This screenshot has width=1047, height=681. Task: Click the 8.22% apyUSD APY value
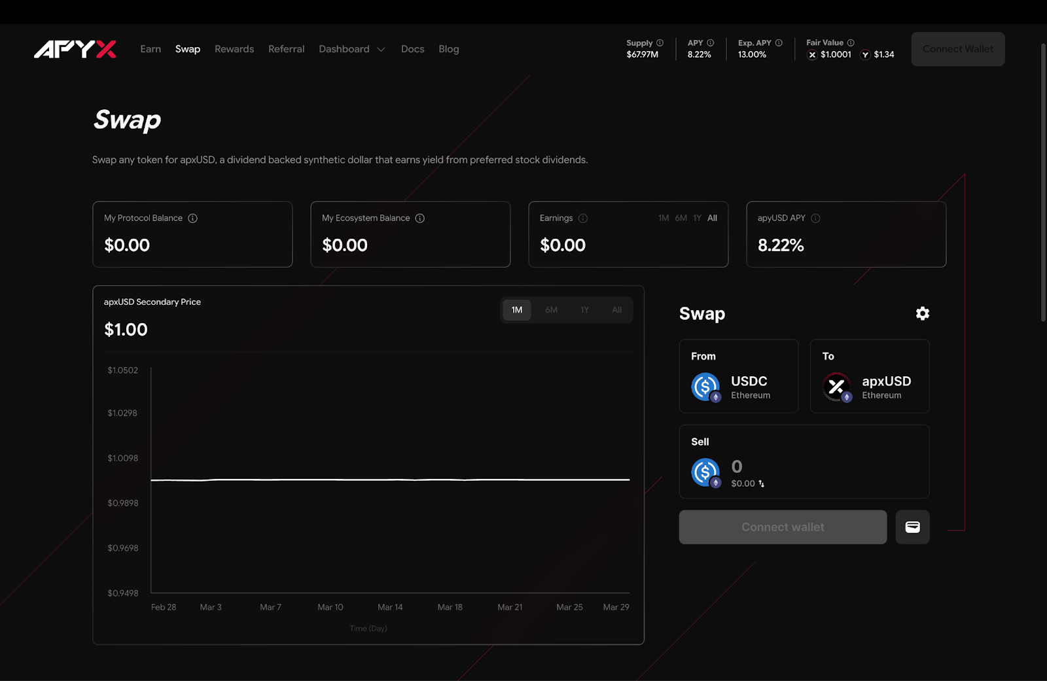pos(781,245)
